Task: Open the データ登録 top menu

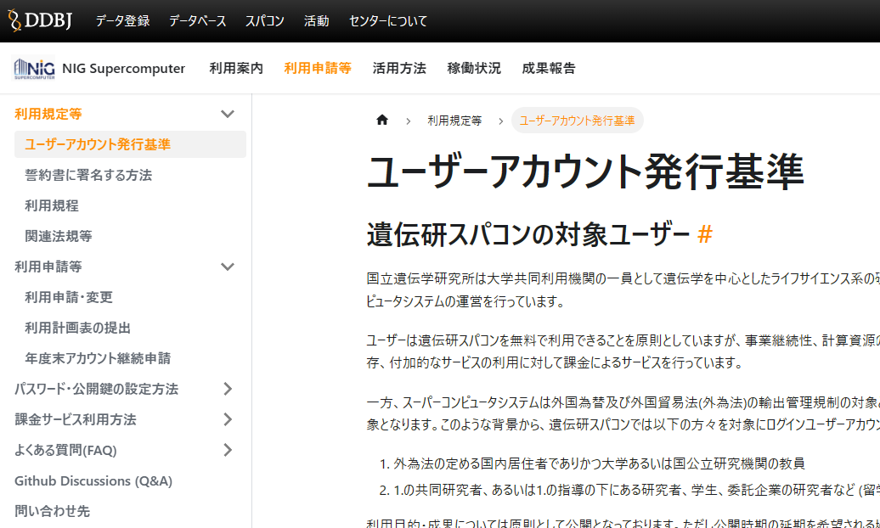Action: 122,21
